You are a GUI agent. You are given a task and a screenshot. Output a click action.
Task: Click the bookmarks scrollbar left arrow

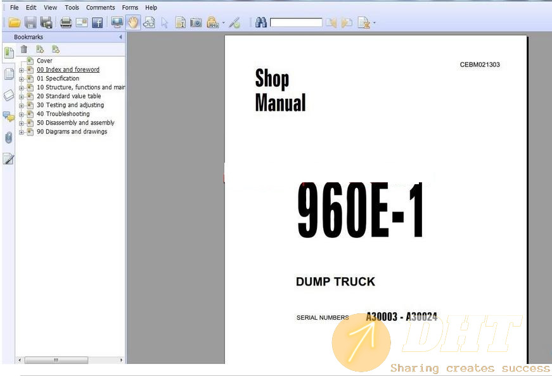tap(20, 360)
